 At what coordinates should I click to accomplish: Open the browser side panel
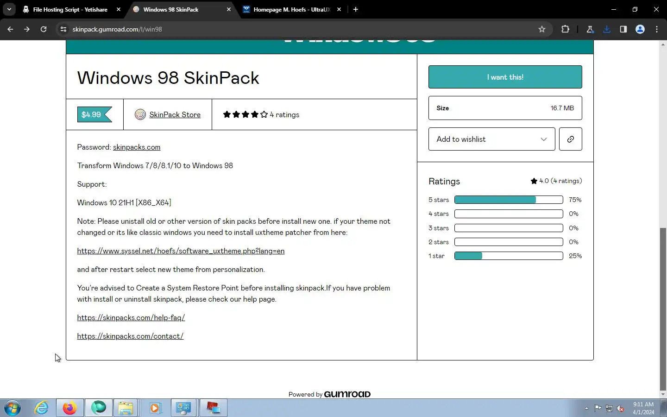(x=623, y=29)
